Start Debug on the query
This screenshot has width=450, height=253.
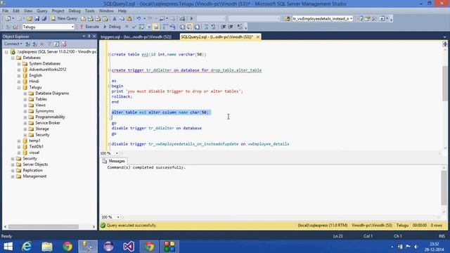tap(112, 27)
